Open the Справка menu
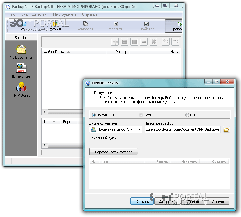The height and width of the screenshot is (217, 241). click(89, 14)
